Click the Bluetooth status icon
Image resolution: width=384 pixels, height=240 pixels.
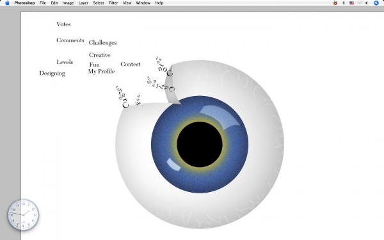(x=344, y=3)
